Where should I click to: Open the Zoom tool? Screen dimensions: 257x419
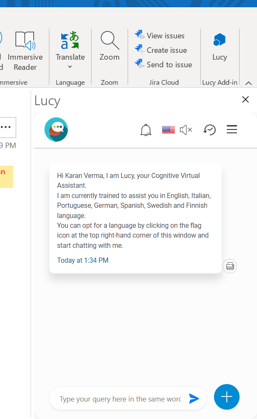(x=109, y=46)
